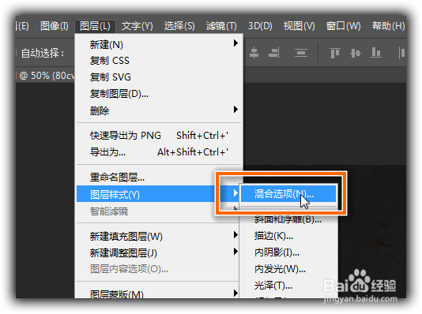Choose 内阴影(I)... layer style
This screenshot has width=422, height=314.
click(288, 252)
